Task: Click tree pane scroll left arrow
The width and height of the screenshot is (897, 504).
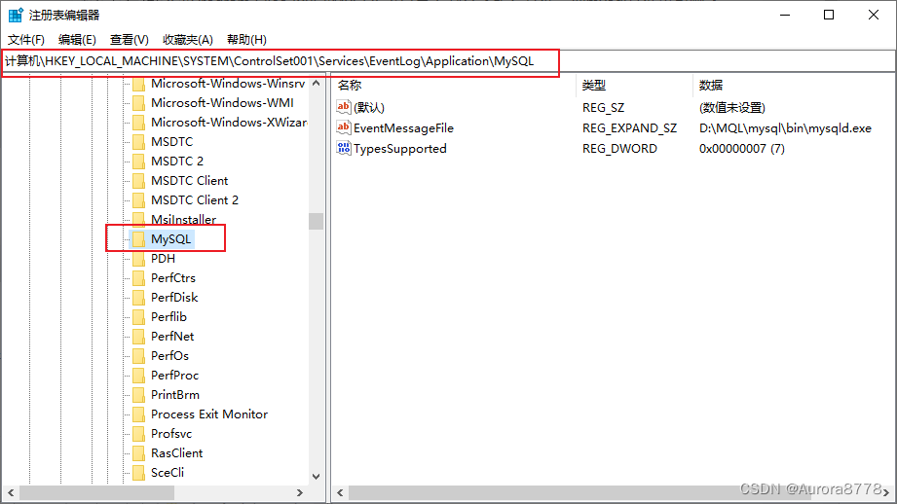Action: click(11, 492)
